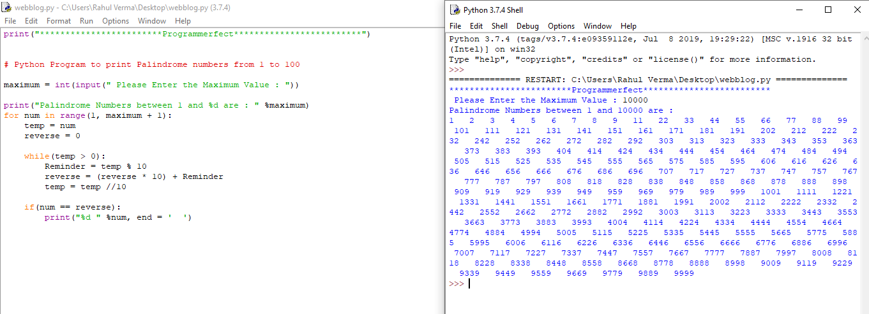
Task: Click the Python 3.7.4 version banner line
Action: click(651, 39)
